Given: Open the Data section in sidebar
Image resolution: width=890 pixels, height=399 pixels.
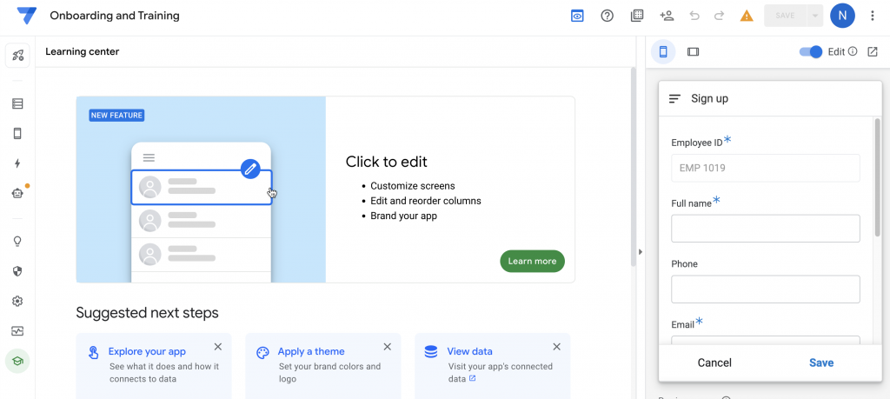Looking at the screenshot, I should 17,103.
